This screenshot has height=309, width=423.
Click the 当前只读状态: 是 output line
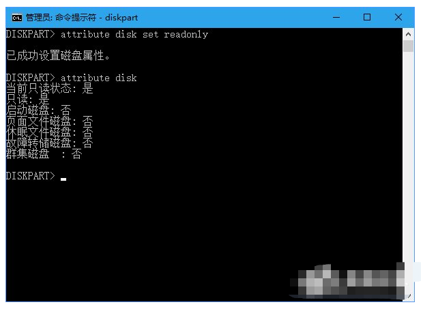click(x=50, y=89)
